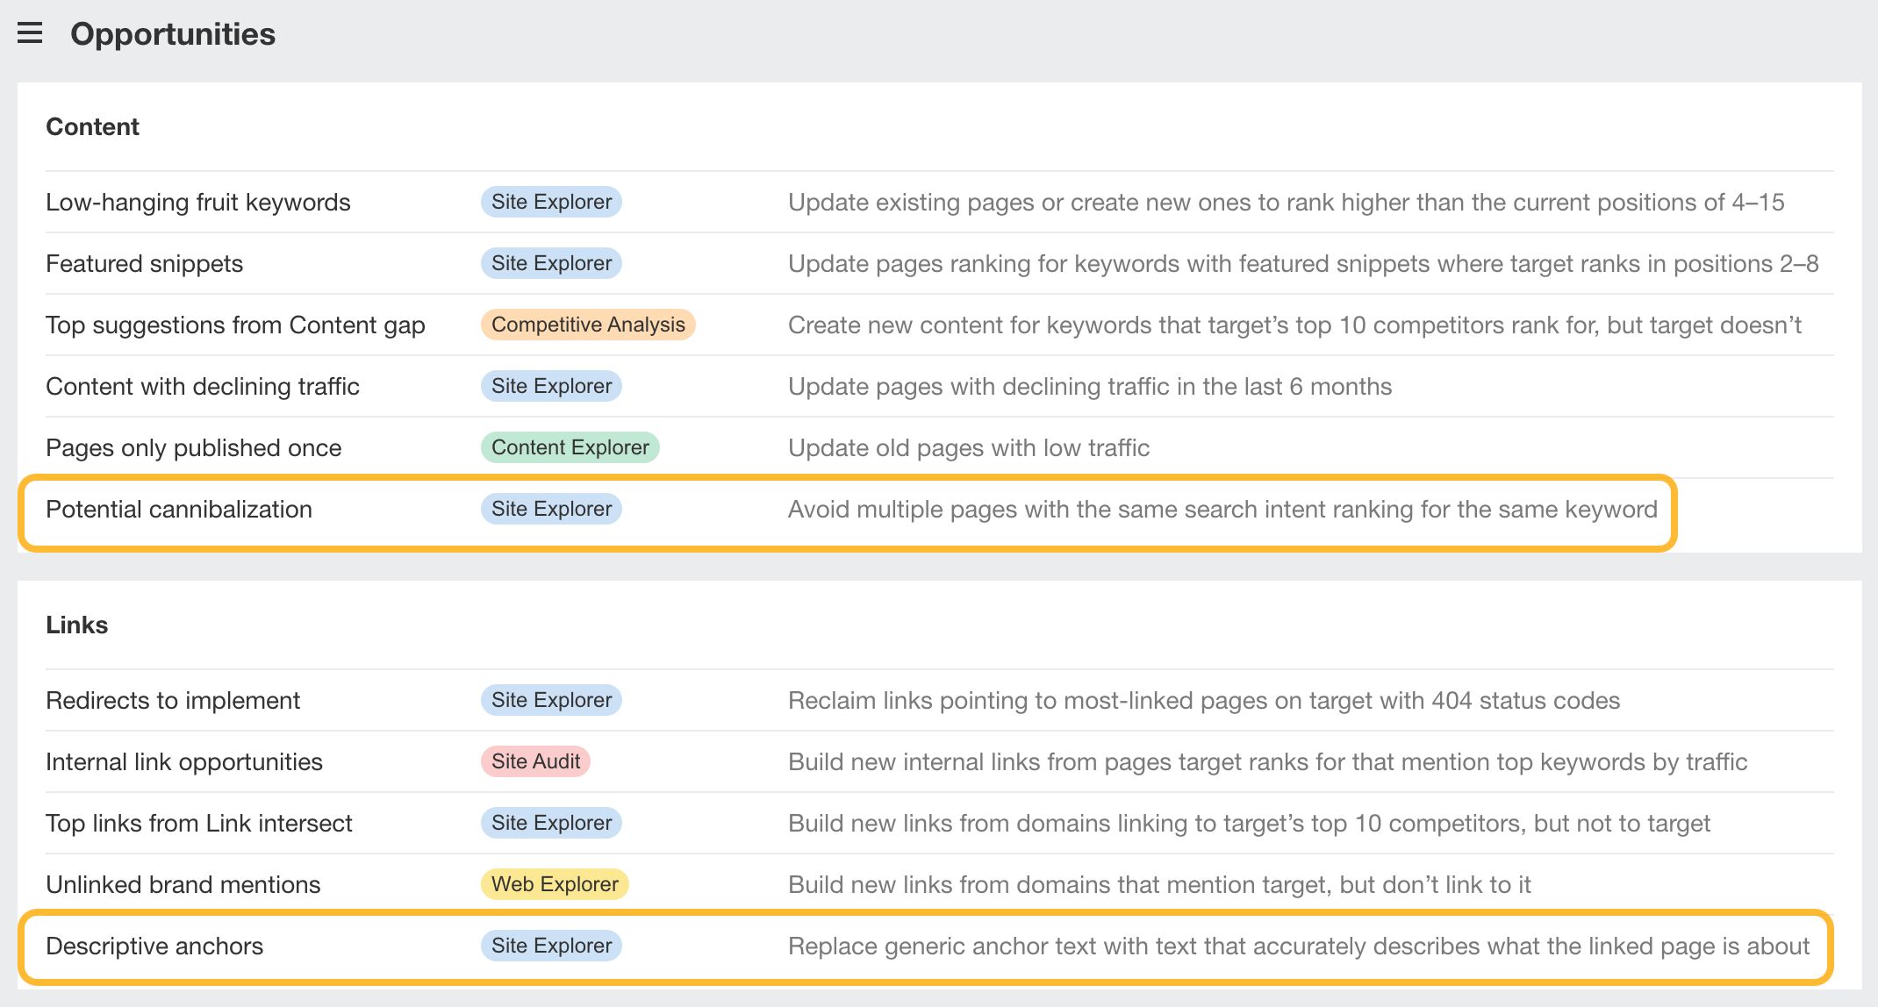
Task: Open the Low-hanging fruit keywords opportunity
Action: 197,202
